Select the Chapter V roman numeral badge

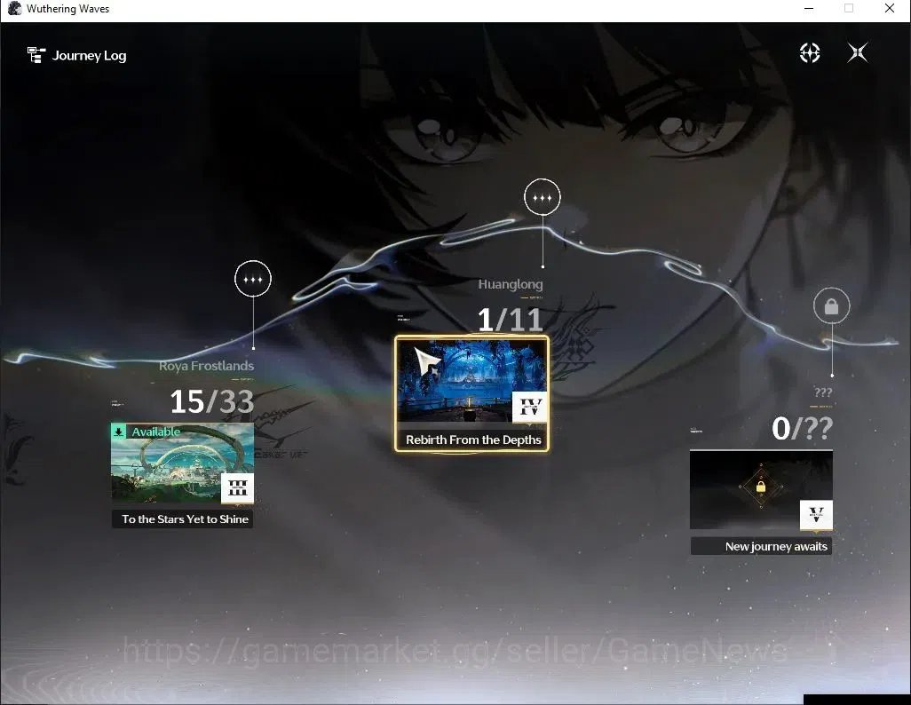pos(816,514)
